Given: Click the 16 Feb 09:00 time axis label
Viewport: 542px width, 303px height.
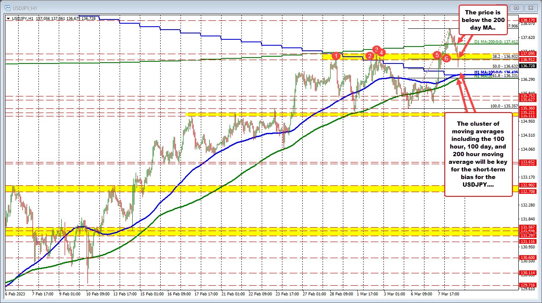Looking at the screenshot, I should pyautogui.click(x=179, y=293).
